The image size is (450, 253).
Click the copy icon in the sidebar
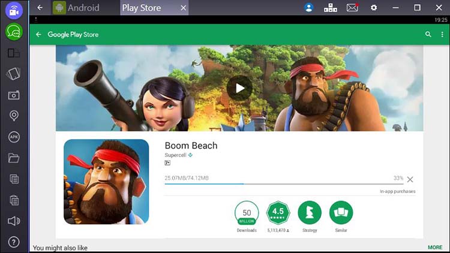point(14,179)
